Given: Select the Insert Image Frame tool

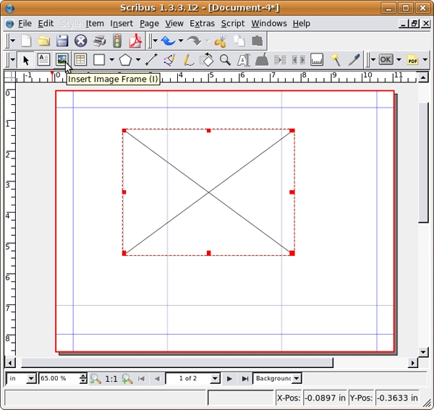Looking at the screenshot, I should (x=62, y=60).
